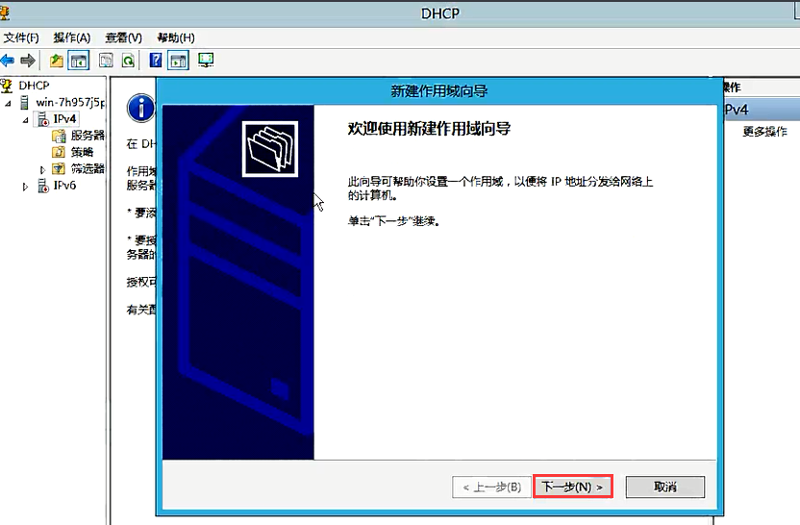Viewport: 800px width, 525px height.
Task: Collapse the IPv4 tree node
Action: pyautogui.click(x=26, y=120)
